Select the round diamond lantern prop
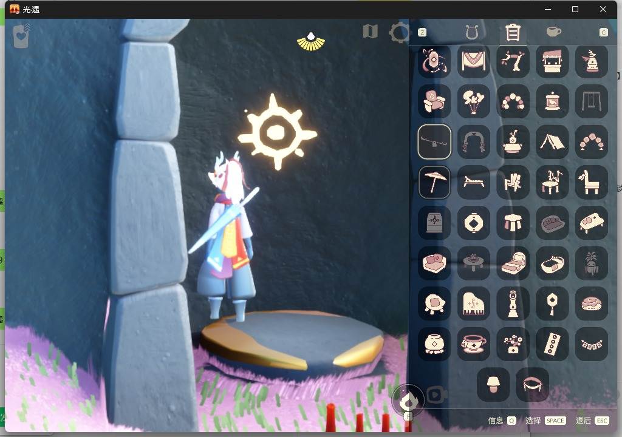Screen dimensions: 622x437 (474, 223)
